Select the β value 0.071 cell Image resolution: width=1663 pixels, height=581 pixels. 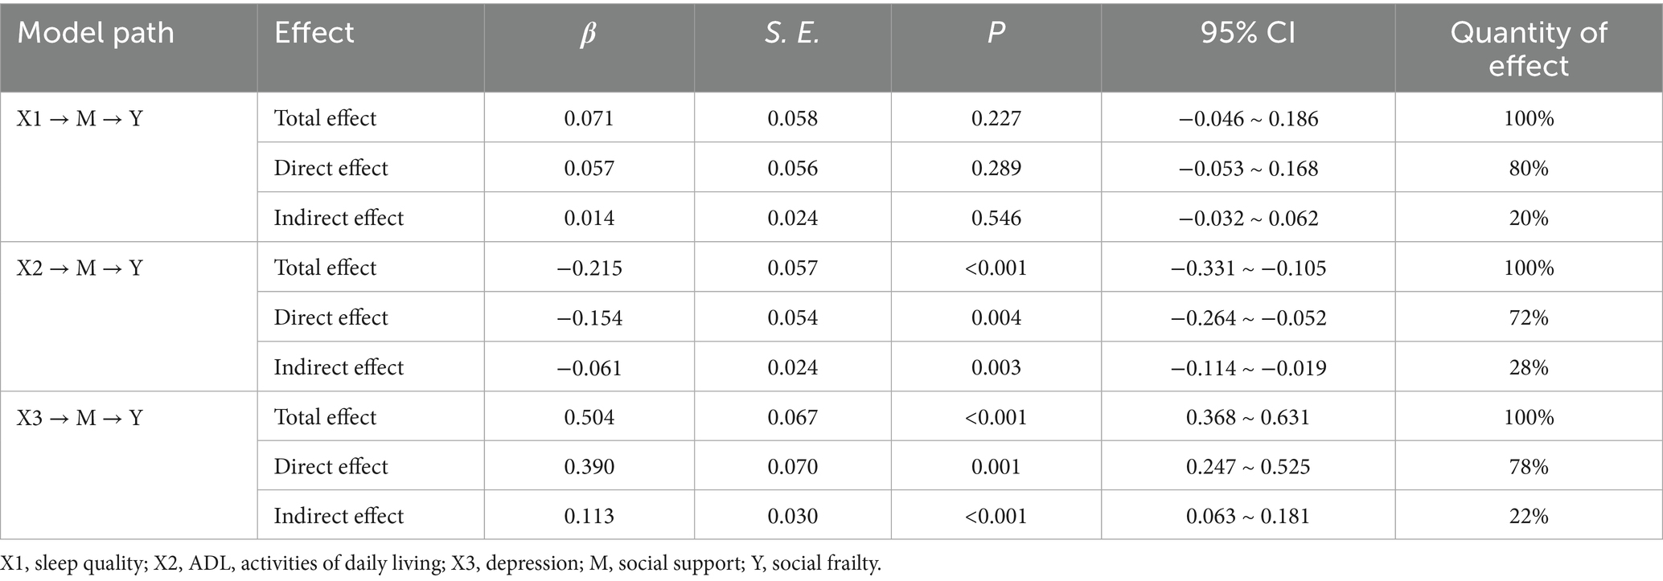(x=589, y=119)
